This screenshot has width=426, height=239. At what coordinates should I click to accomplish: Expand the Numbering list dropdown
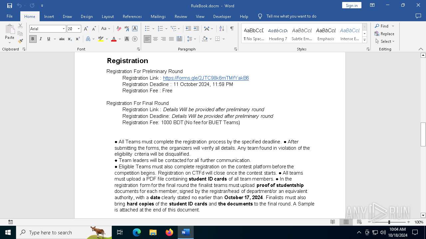[x=166, y=29]
